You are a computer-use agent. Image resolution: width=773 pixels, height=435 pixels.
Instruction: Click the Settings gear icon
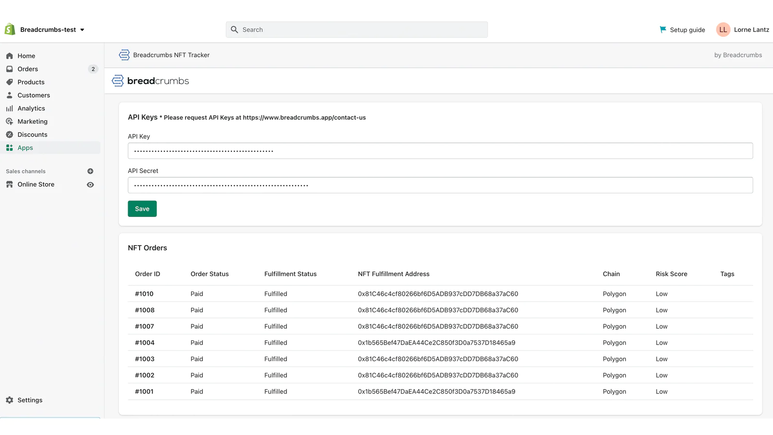[9, 400]
